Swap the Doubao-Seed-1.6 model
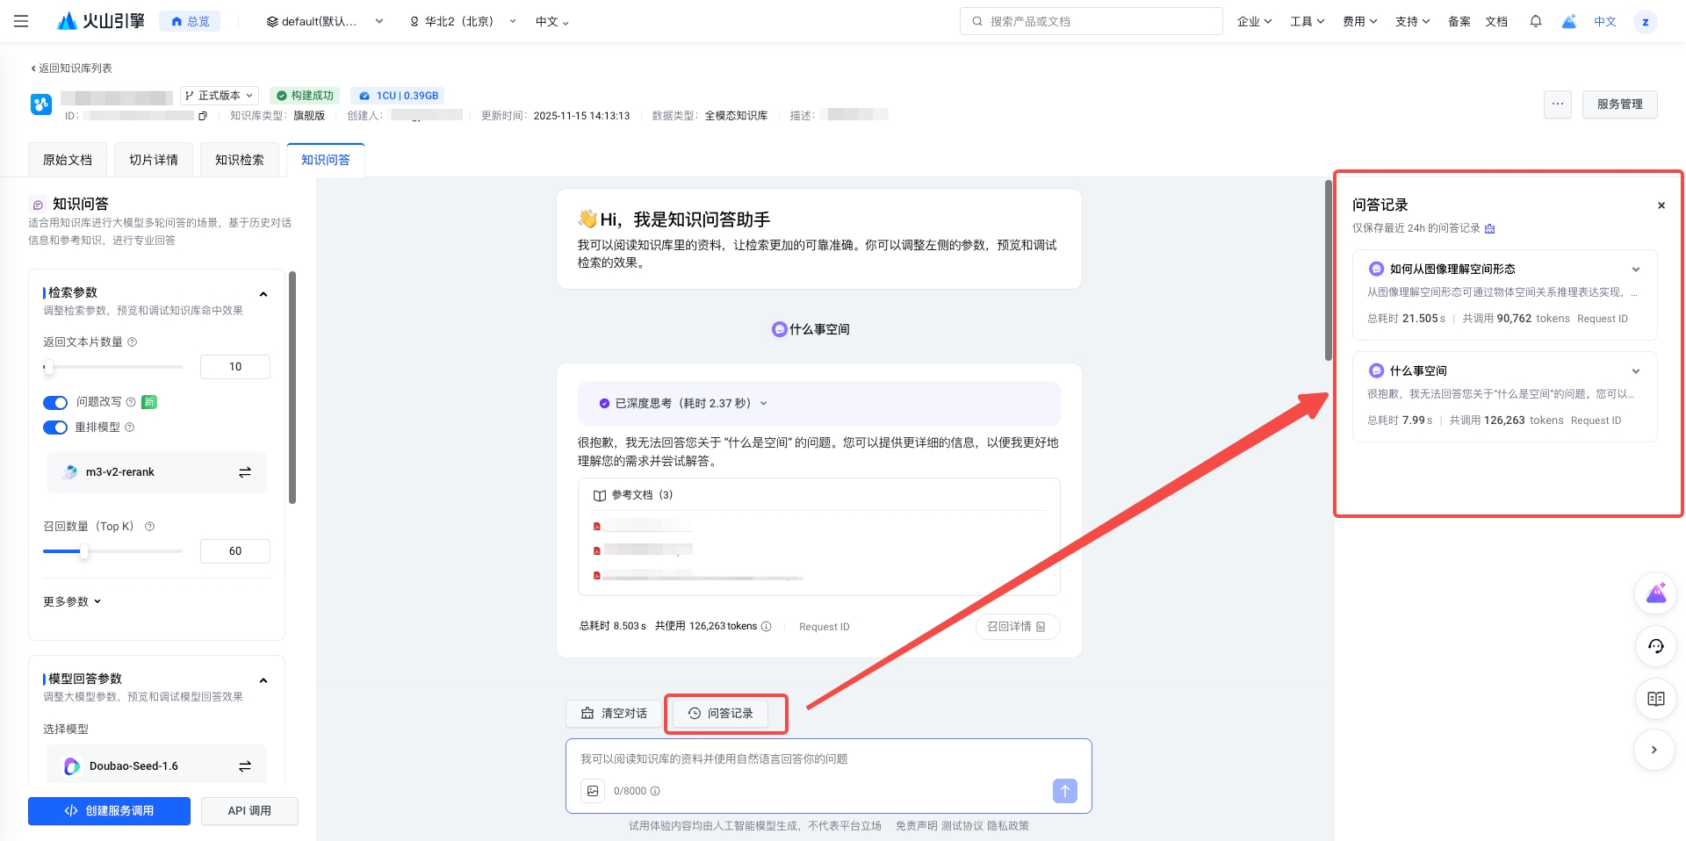Image resolution: width=1686 pixels, height=841 pixels. (245, 766)
